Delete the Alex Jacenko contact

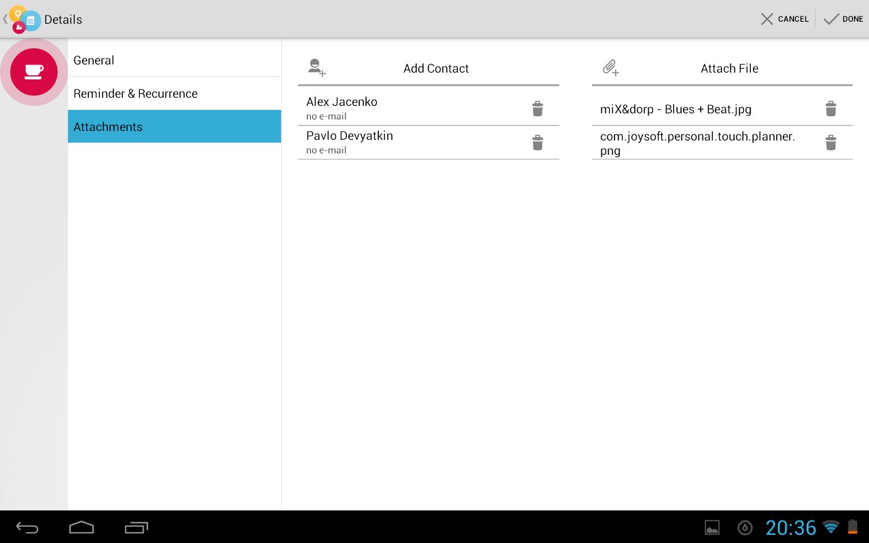click(x=537, y=109)
